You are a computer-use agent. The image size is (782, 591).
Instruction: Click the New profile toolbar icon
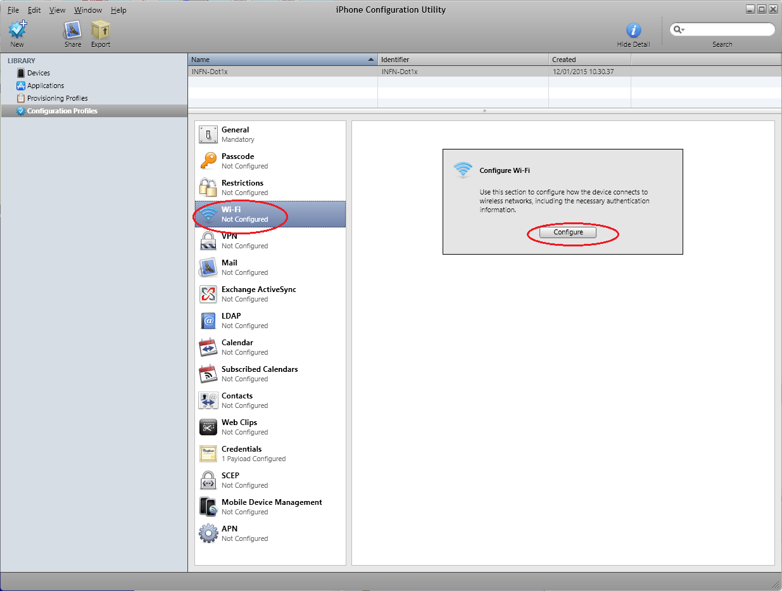17,30
